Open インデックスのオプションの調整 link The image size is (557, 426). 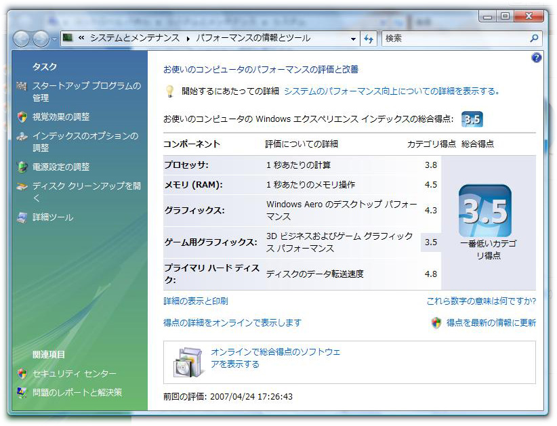click(x=85, y=142)
